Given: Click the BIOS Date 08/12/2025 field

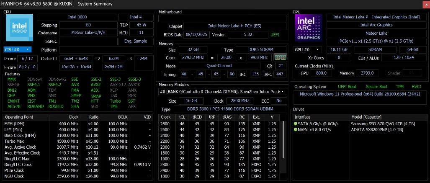Looking at the screenshot, I should pos(197,35).
